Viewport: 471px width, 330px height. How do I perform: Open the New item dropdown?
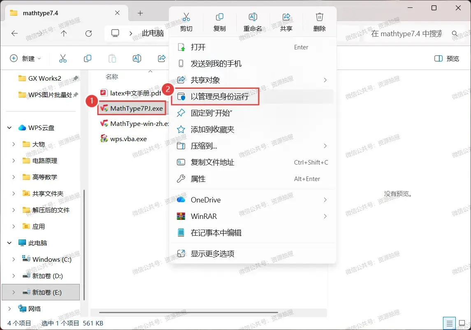coord(25,58)
